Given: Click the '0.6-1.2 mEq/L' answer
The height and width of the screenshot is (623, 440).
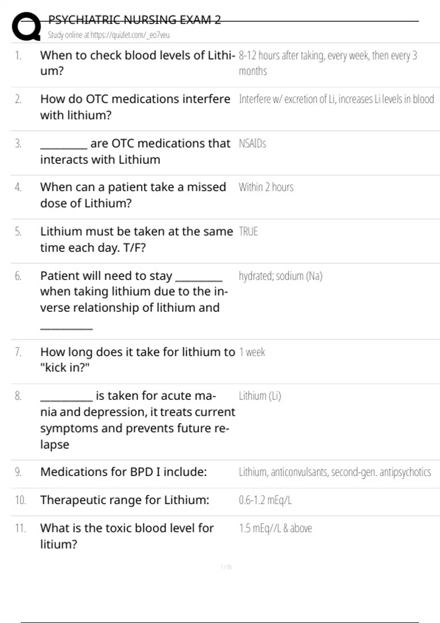Looking at the screenshot, I should pyautogui.click(x=265, y=500).
